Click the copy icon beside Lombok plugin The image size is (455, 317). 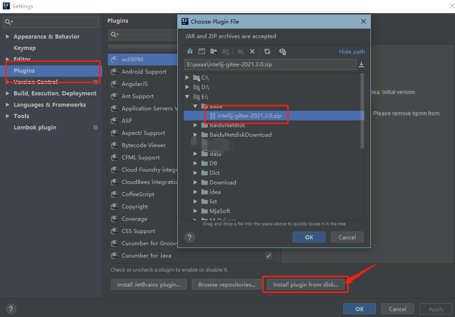(95, 127)
